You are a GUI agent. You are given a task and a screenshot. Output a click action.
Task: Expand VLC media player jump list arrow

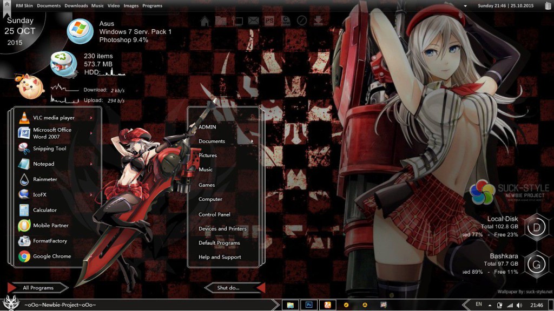pos(91,118)
